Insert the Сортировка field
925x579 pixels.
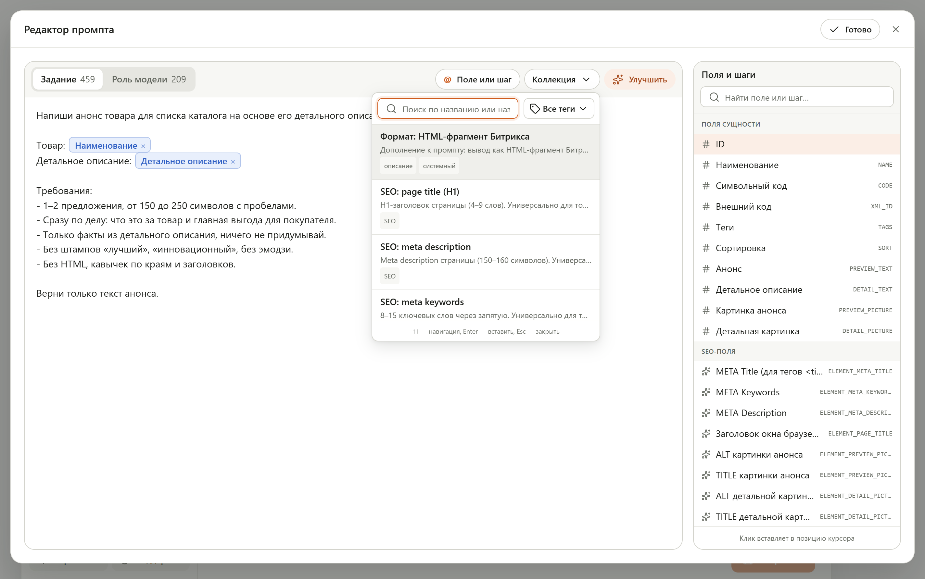797,248
